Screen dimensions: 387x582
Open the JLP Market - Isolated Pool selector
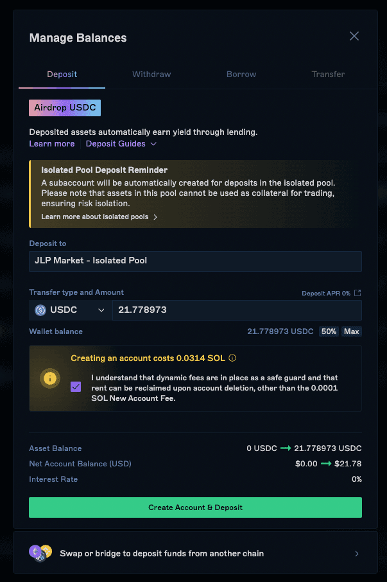(x=195, y=261)
